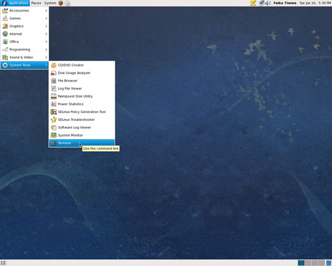Image resolution: width=332 pixels, height=266 pixels.
Task: Open SELinux Troubleshooter star icon
Action: pos(54,120)
